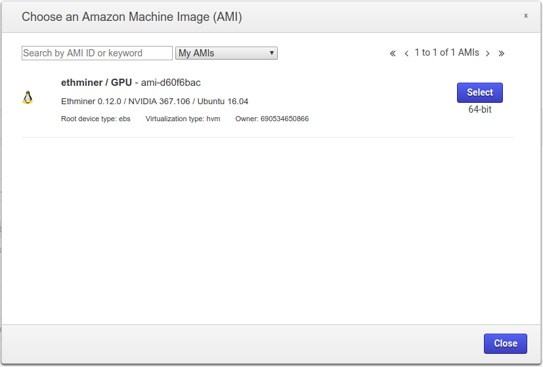
Task: Click the Virtualization type: hvm label
Action: 183,119
